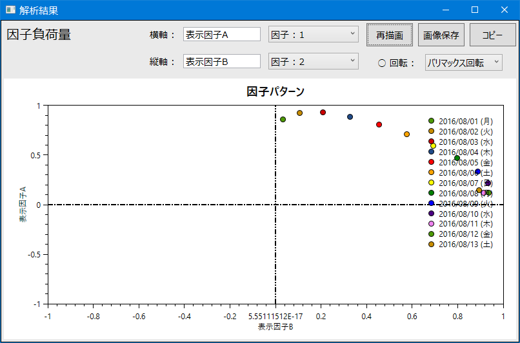
Task: Click the 因子負荷量 heading
Action: (x=39, y=34)
